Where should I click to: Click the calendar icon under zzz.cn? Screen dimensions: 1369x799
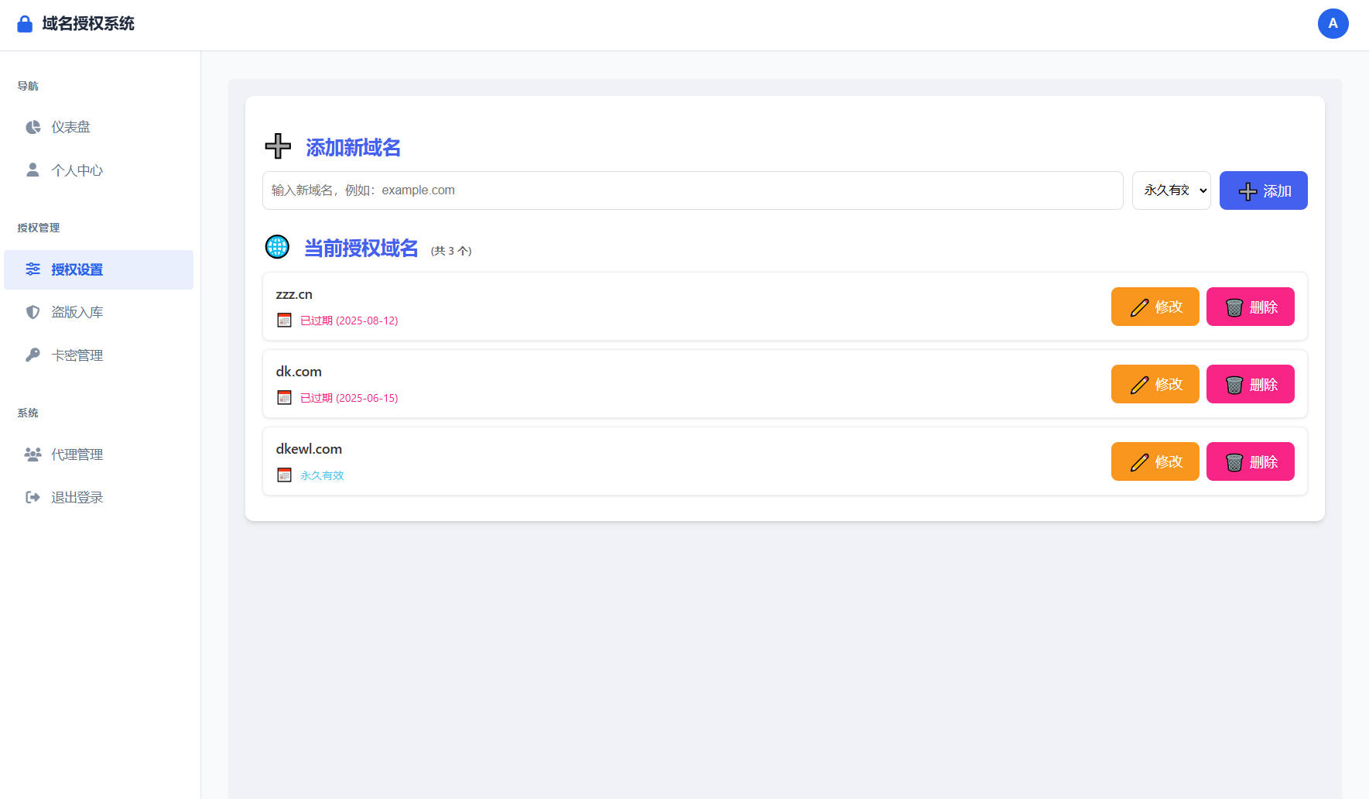pos(285,321)
